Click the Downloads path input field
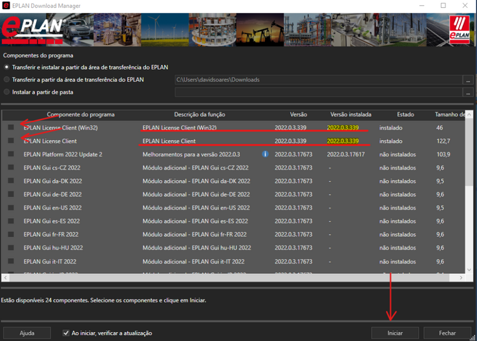The height and width of the screenshot is (341, 477). point(319,79)
